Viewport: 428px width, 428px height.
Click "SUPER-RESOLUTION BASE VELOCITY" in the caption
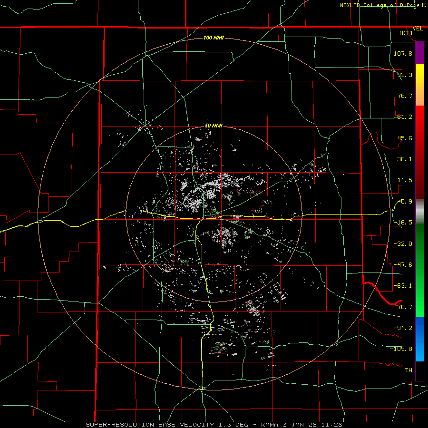tap(151, 425)
